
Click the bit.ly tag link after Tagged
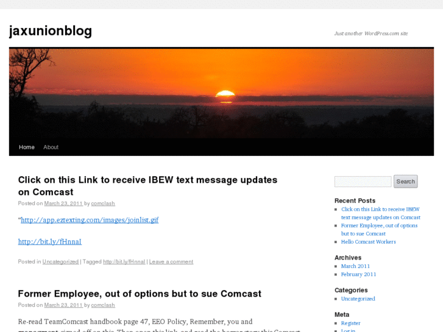pos(124,262)
